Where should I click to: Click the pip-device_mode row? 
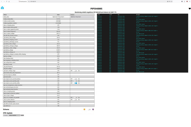coord(49,64)
